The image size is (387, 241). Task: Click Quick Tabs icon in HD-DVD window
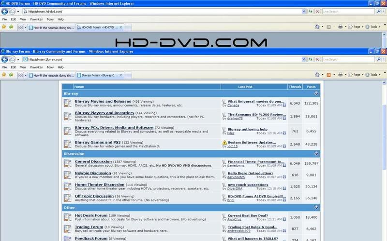pyautogui.click(x=20, y=27)
